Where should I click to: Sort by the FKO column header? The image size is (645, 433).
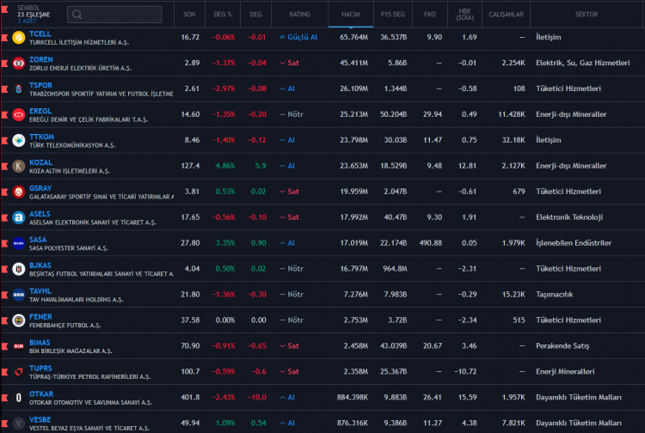(x=430, y=15)
